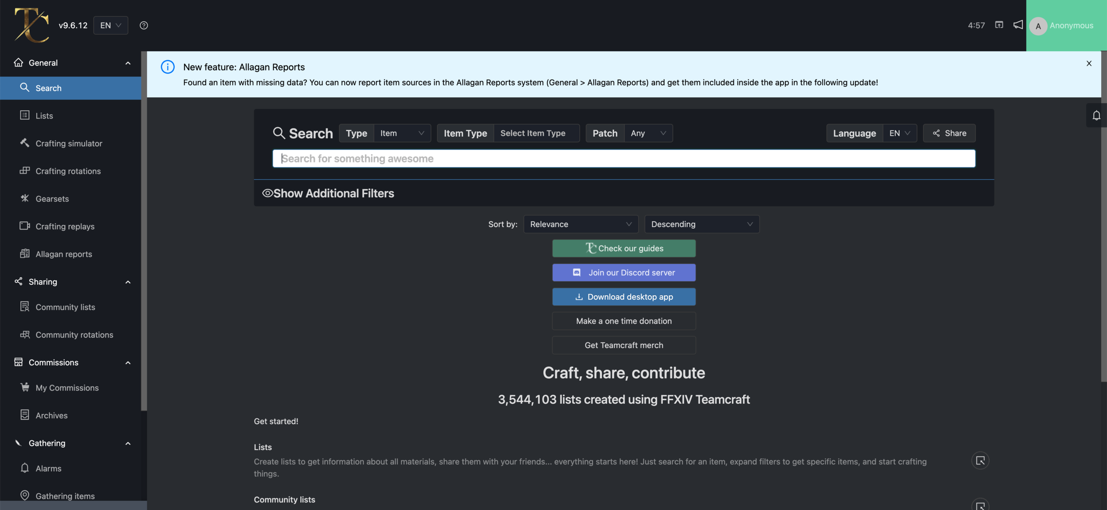Click Join our Discord server button

623,273
